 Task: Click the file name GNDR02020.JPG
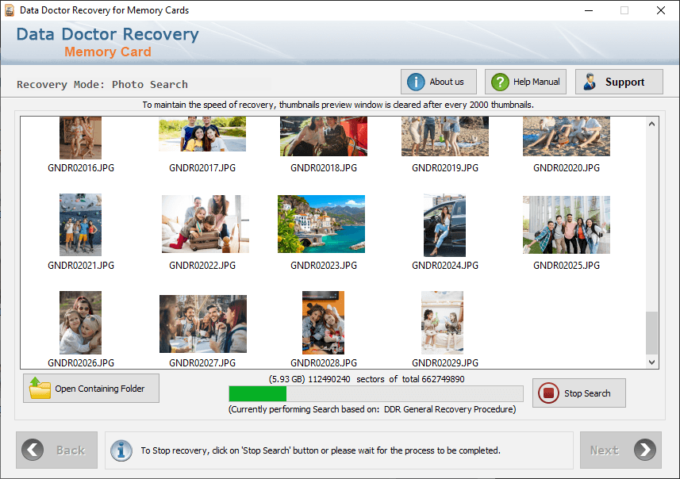coord(567,168)
